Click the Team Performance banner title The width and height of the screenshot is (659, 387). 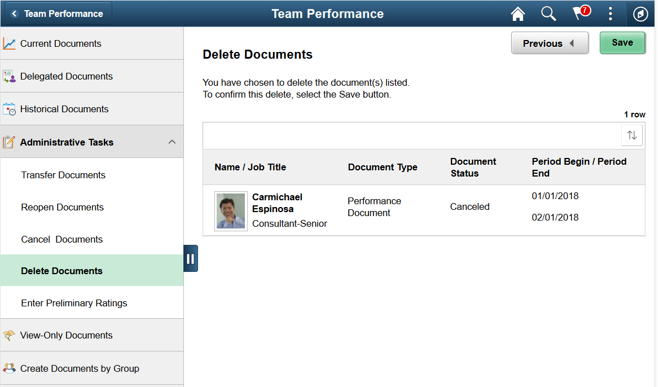327,14
